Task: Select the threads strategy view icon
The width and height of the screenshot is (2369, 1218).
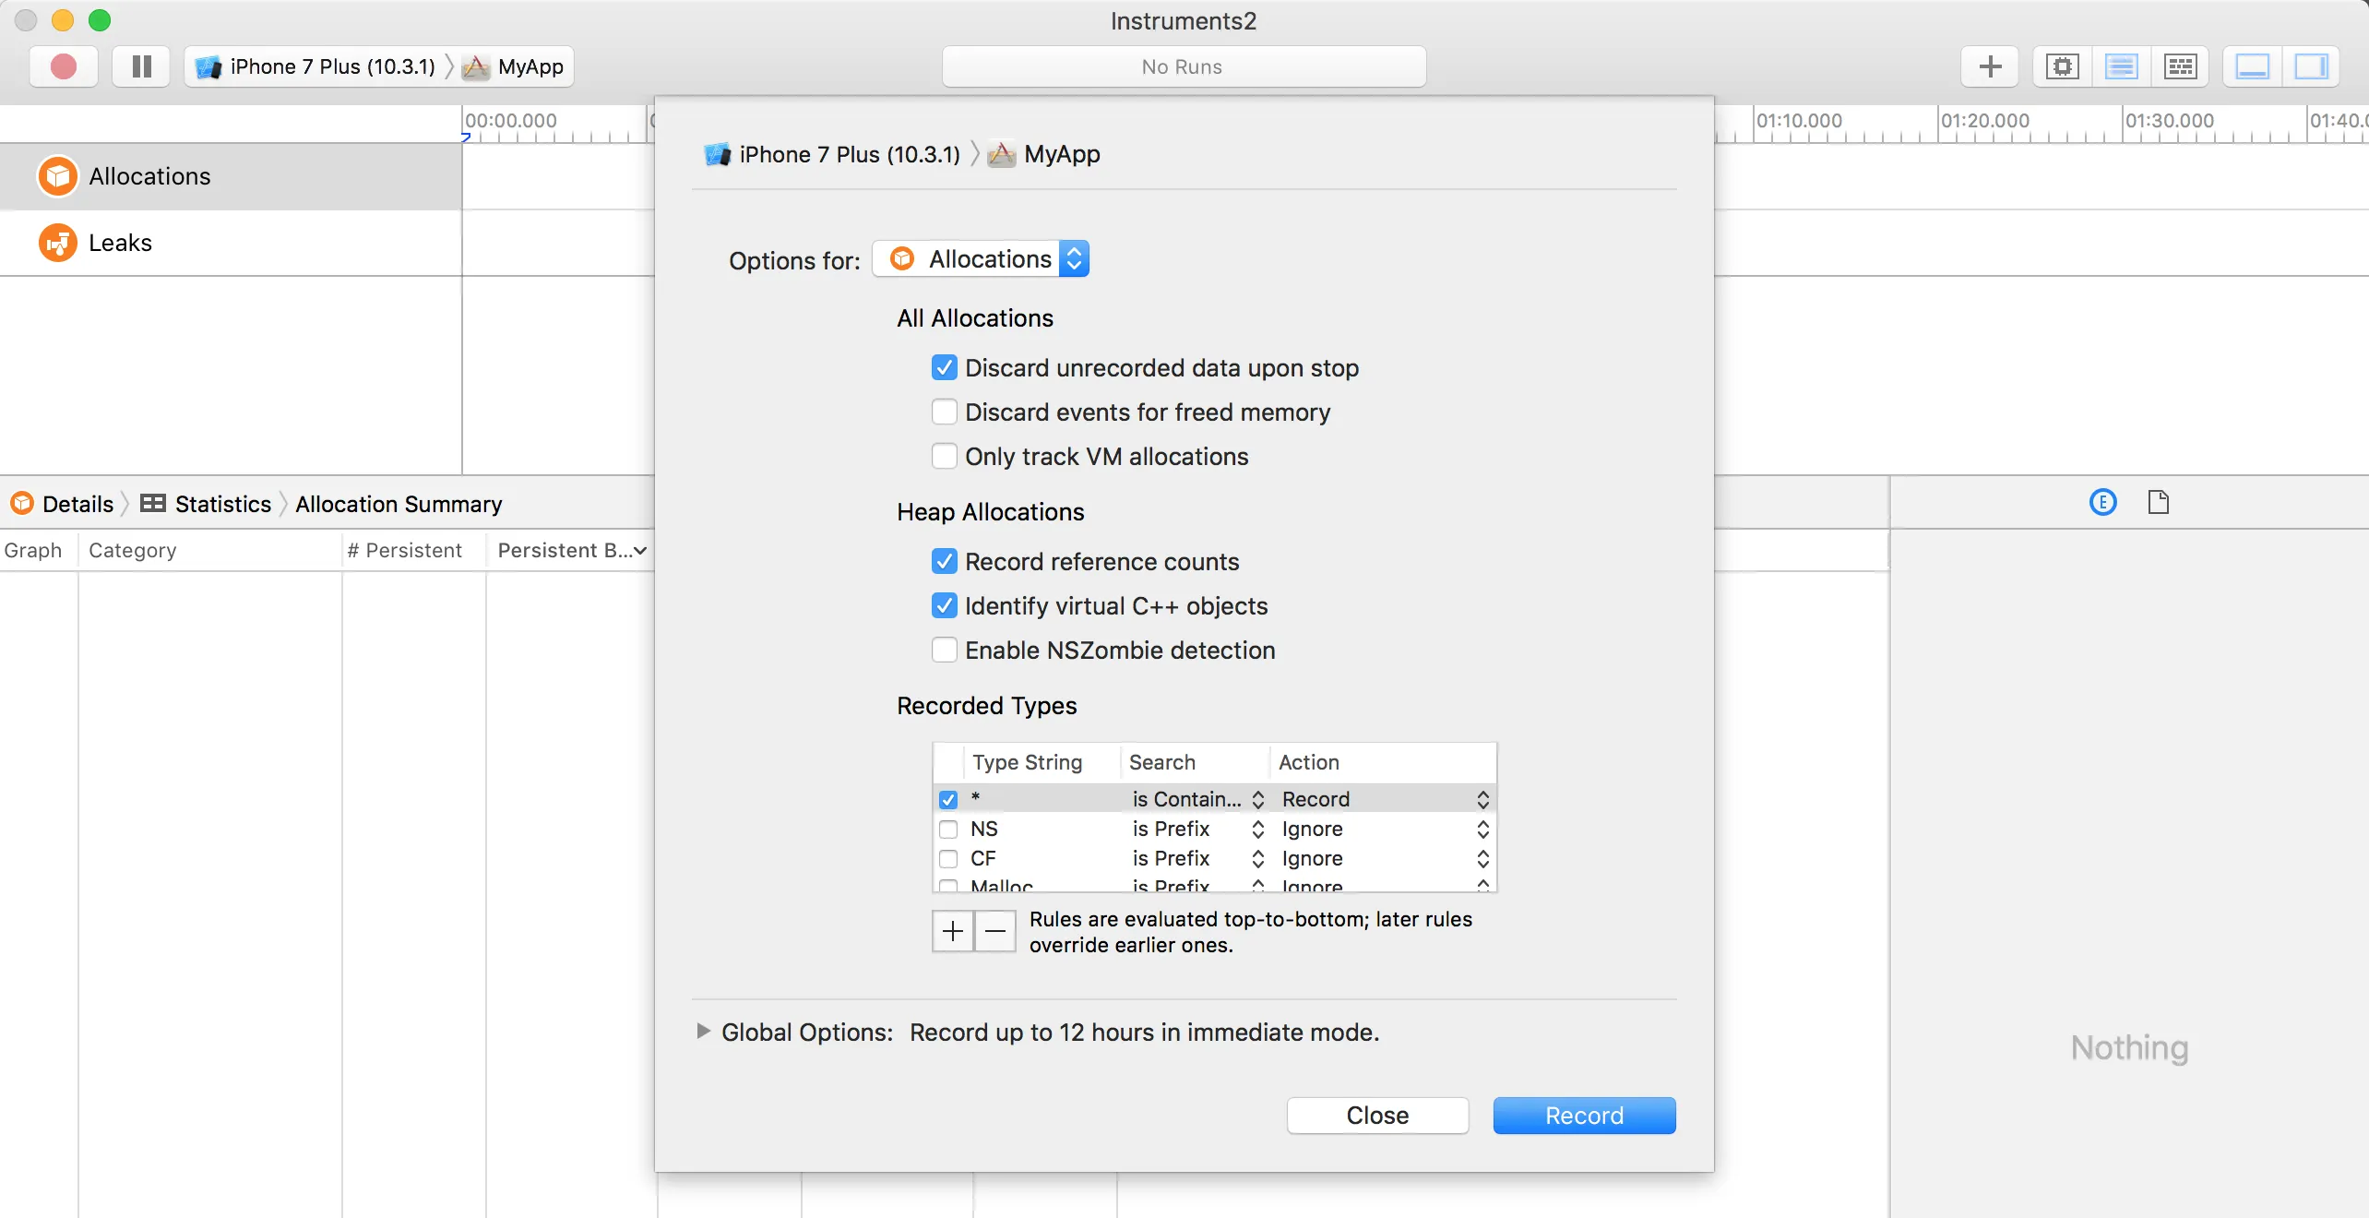Action: 2180,66
